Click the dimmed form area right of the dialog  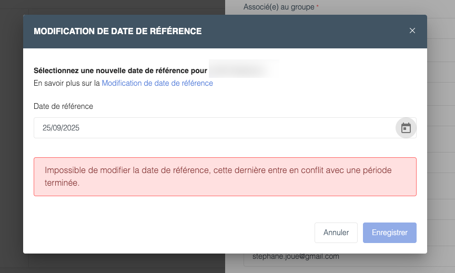[x=441, y=132]
